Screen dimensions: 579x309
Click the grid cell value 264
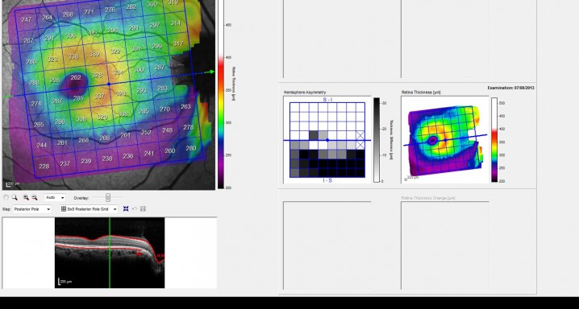click(x=48, y=18)
